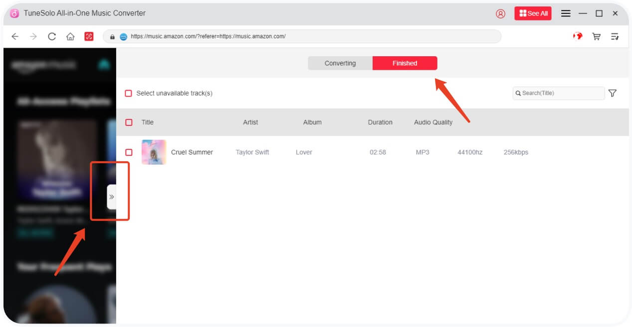Click the Artist column header
The image size is (632, 327).
(x=250, y=122)
